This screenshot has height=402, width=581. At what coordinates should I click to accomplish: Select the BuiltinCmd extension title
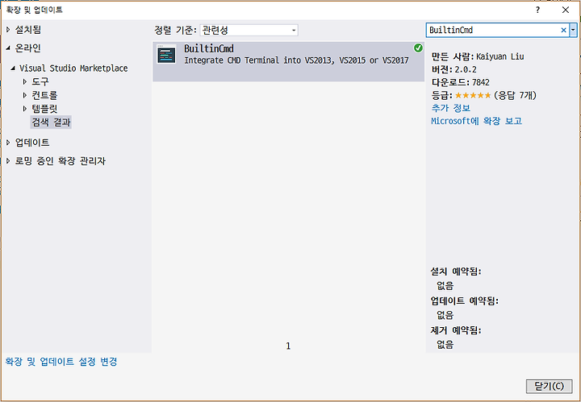coord(209,49)
